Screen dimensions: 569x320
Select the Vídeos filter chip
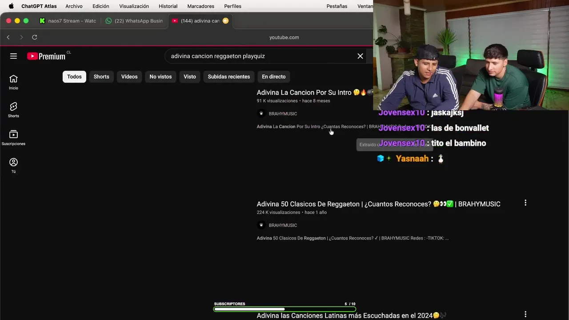[x=129, y=76]
